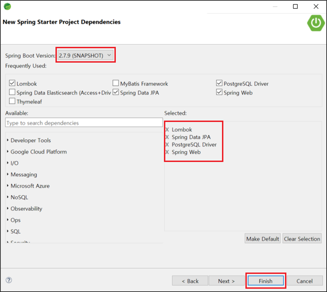327x292 pixels.
Task: Remove Lombok via its X icon
Action: pos(167,130)
